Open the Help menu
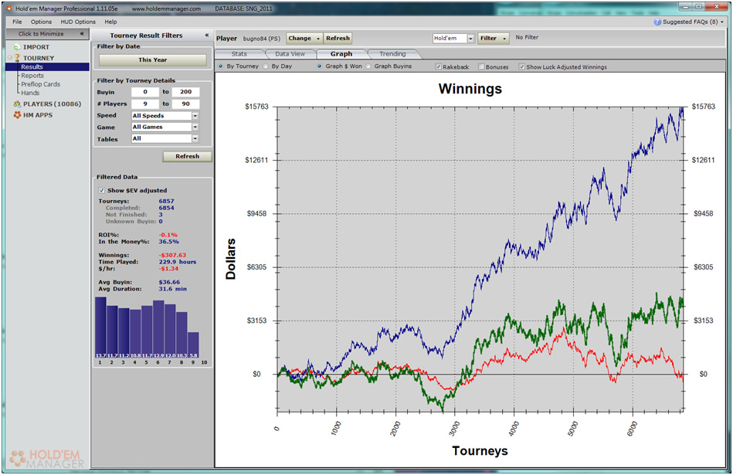The image size is (733, 475). click(x=110, y=22)
